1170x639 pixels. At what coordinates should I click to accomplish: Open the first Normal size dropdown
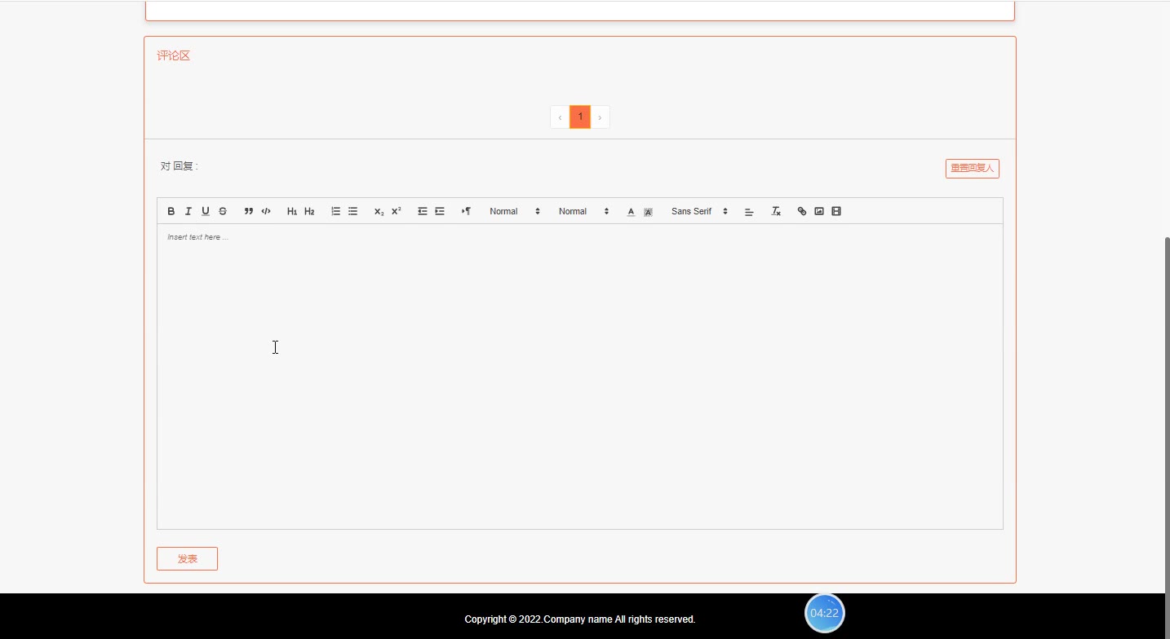click(515, 211)
